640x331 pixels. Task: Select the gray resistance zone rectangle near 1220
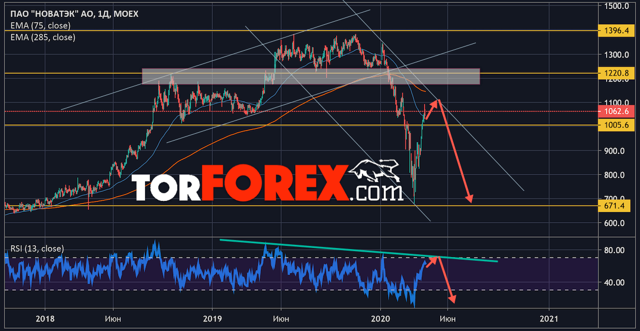311,76
